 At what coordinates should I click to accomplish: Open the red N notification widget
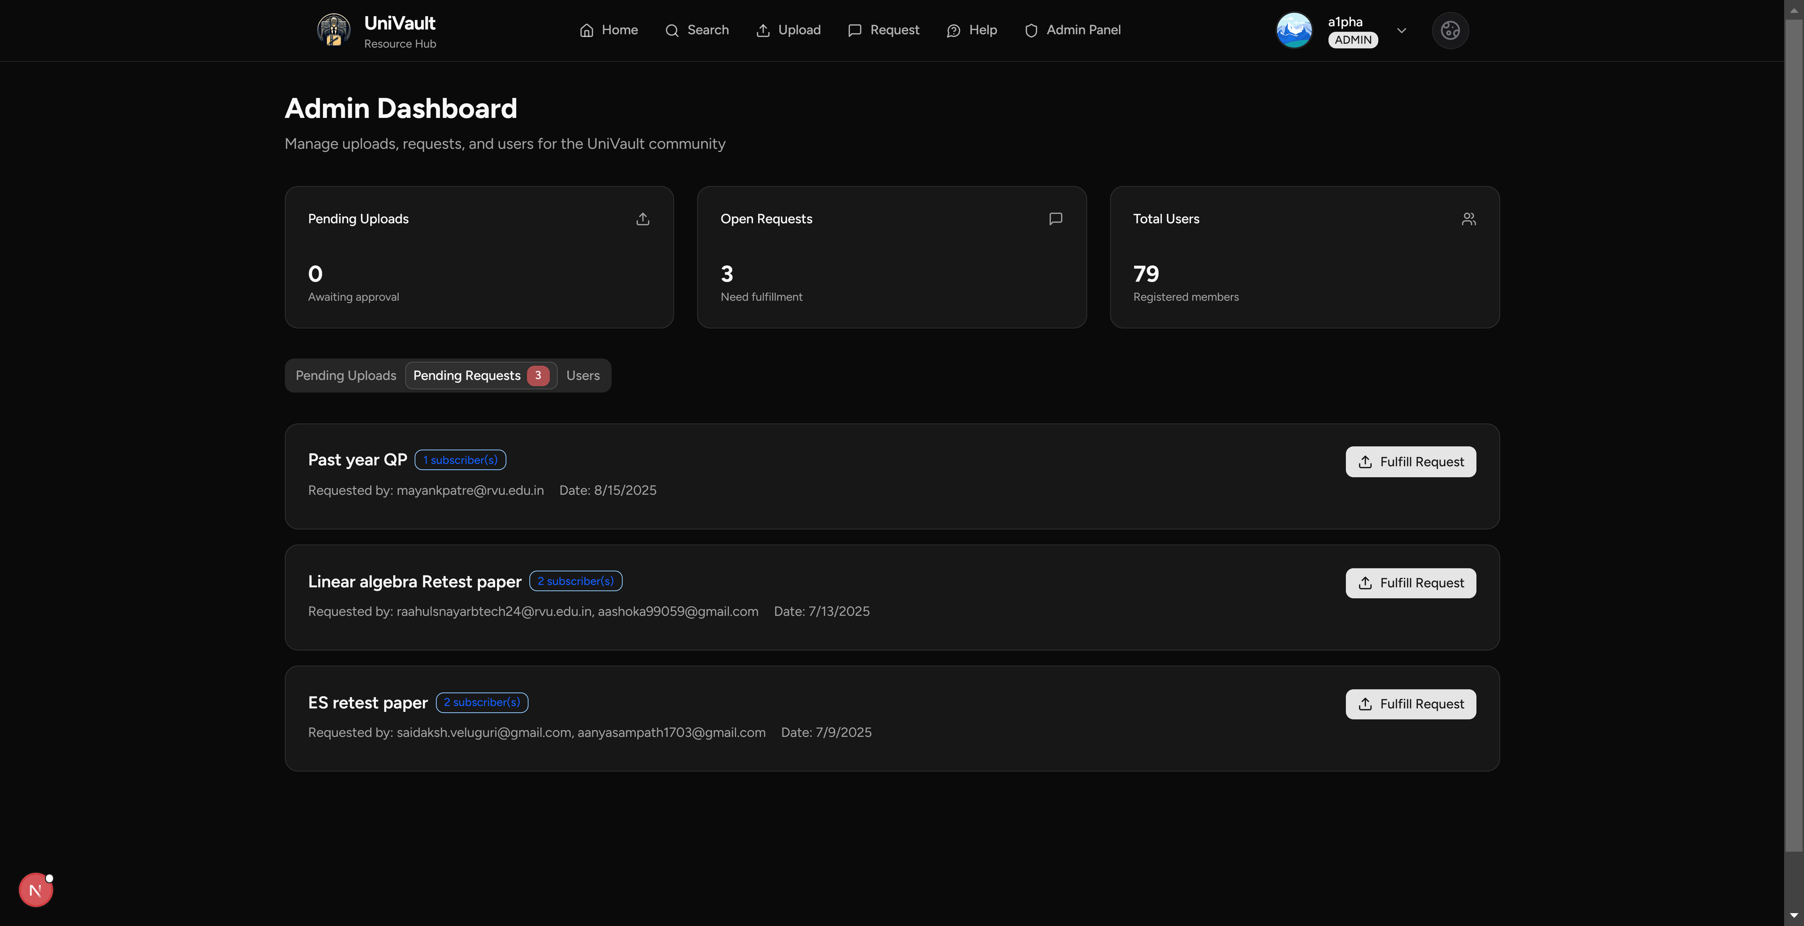coord(36,889)
